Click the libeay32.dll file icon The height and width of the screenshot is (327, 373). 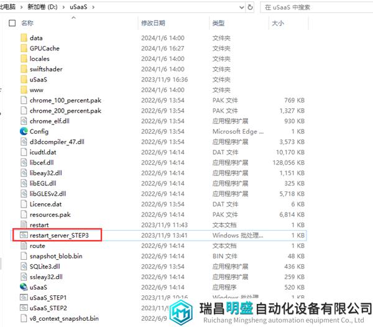(x=24, y=173)
